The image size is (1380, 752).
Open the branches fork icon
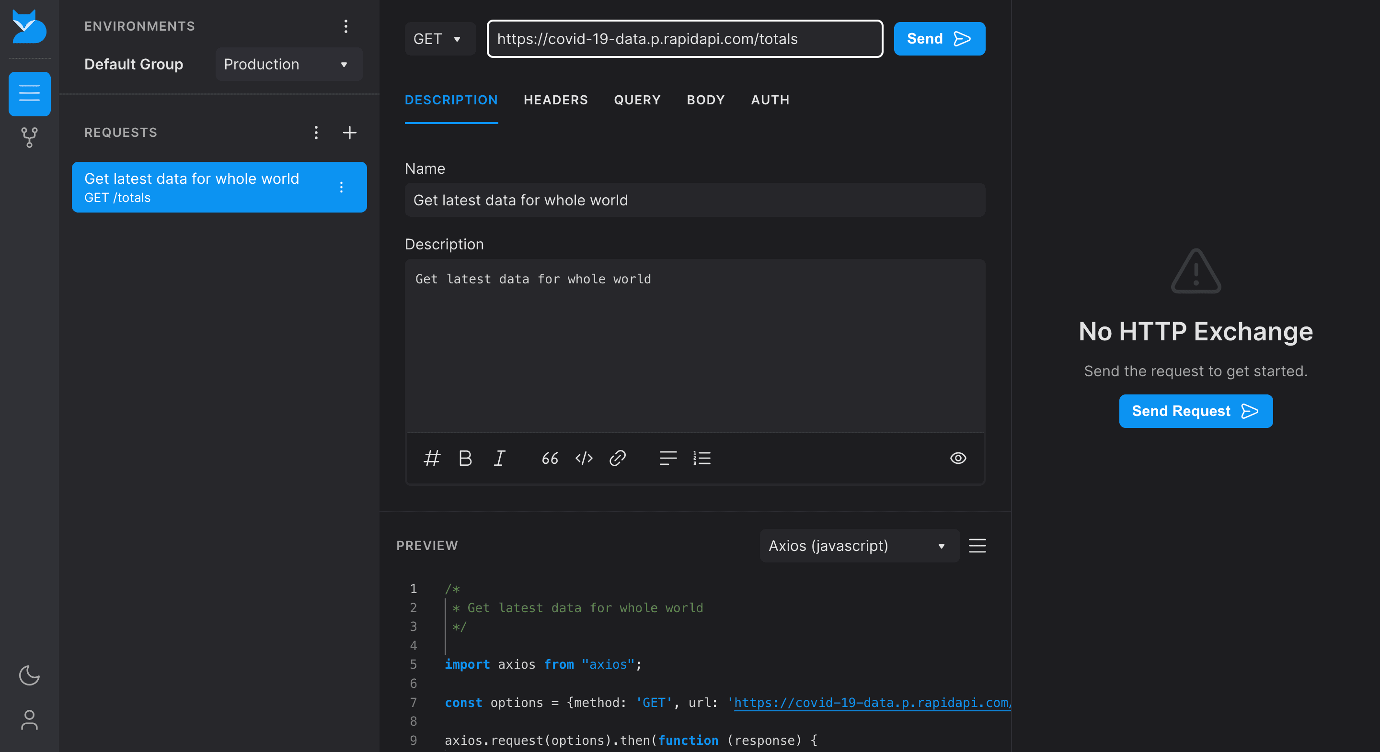29,137
